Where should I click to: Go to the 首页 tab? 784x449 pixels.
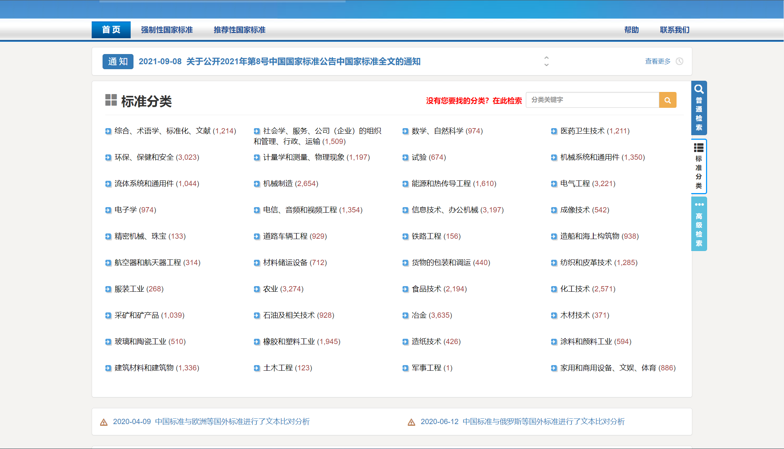coord(111,30)
